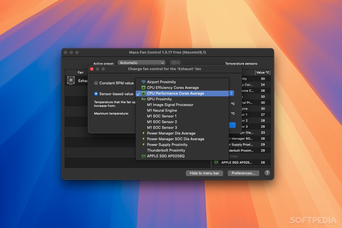Select M1 Image Signal Processor sensor
This screenshot has height=228, width=342.
tap(182, 105)
